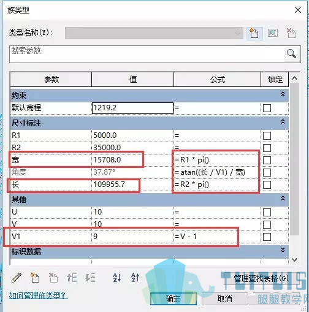Click the R2 value 35000.0

point(132,148)
